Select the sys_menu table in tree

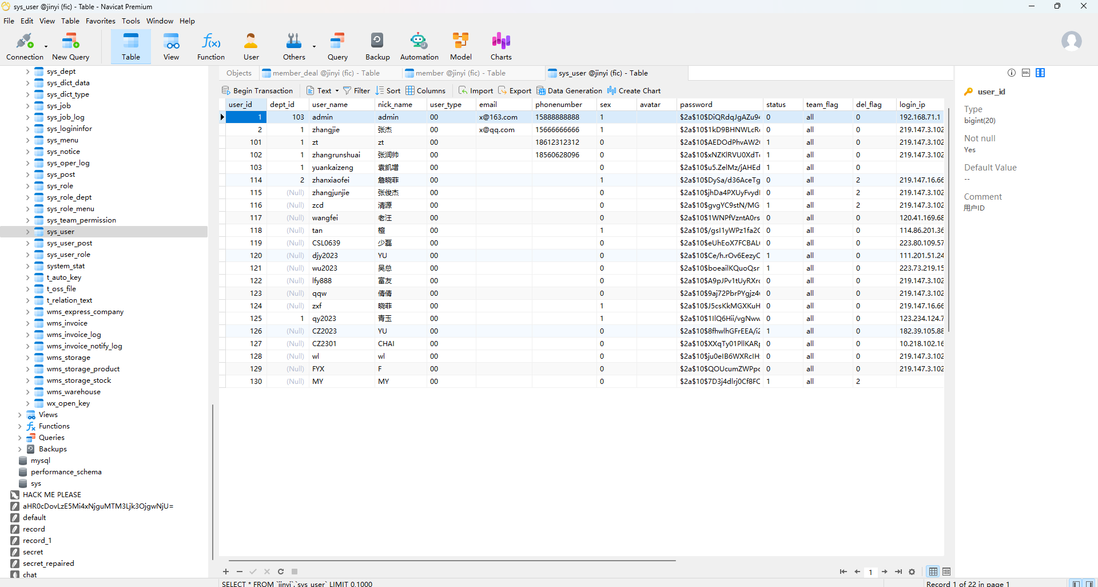pyautogui.click(x=62, y=140)
